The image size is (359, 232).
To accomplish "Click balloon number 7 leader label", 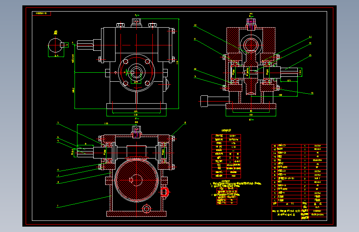I will pyautogui.click(x=58, y=123).
